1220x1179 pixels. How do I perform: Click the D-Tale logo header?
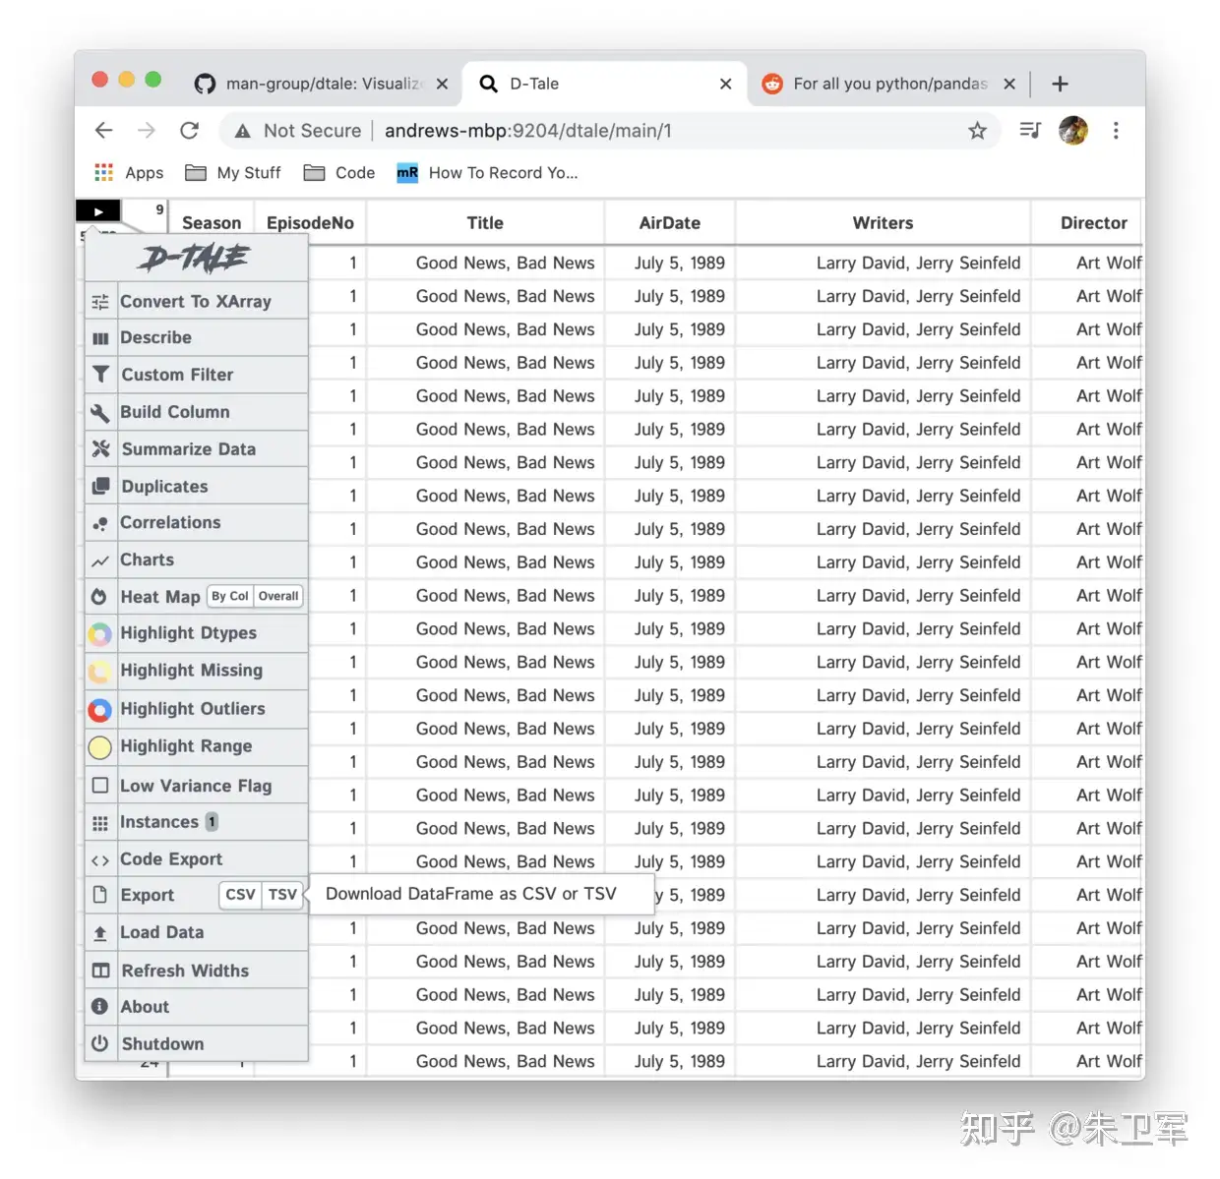(195, 259)
